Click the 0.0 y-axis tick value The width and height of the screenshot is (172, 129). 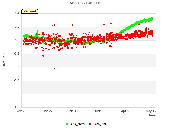(x=17, y=40)
